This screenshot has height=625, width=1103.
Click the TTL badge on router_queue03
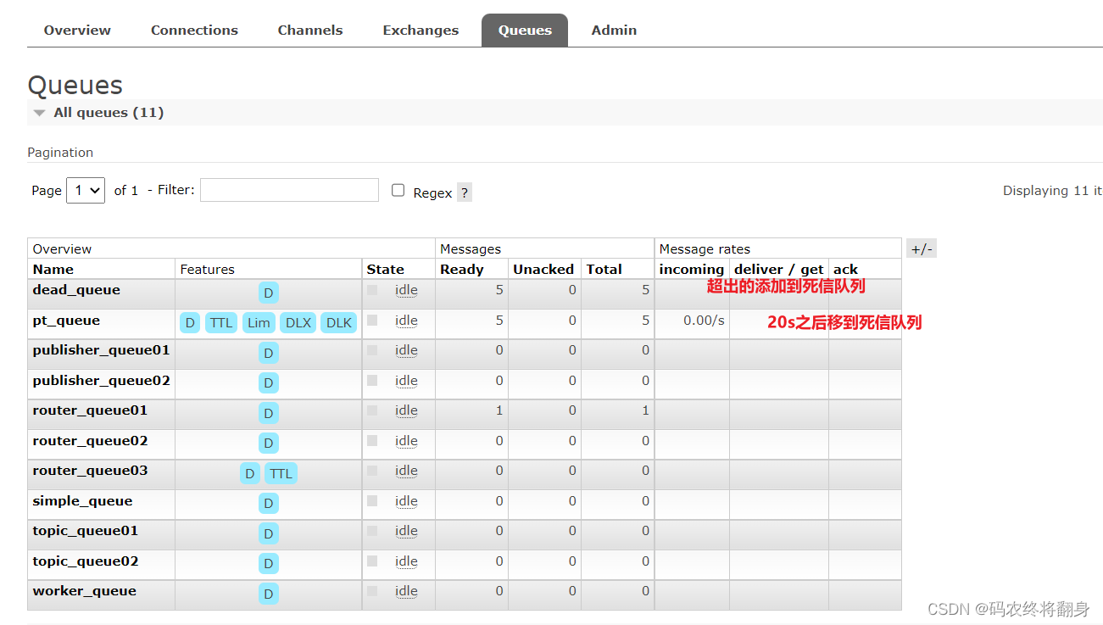[281, 473]
